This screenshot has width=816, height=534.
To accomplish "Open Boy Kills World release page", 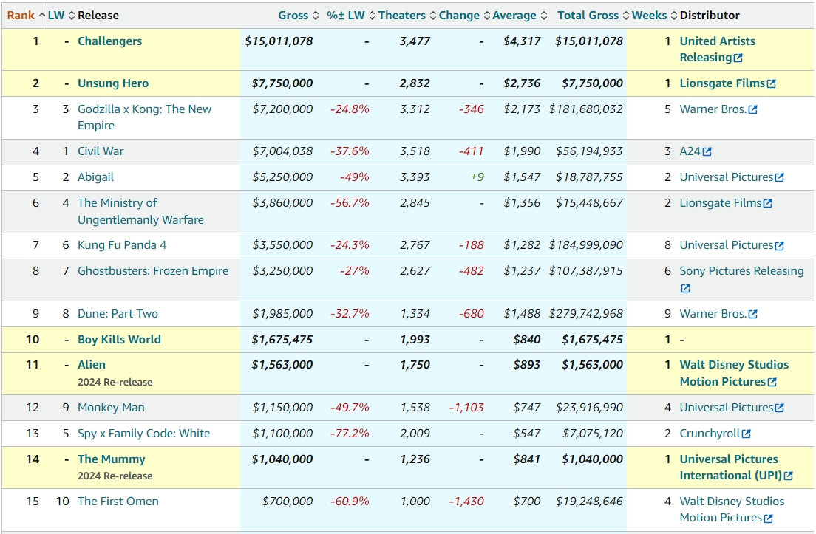I will (119, 340).
